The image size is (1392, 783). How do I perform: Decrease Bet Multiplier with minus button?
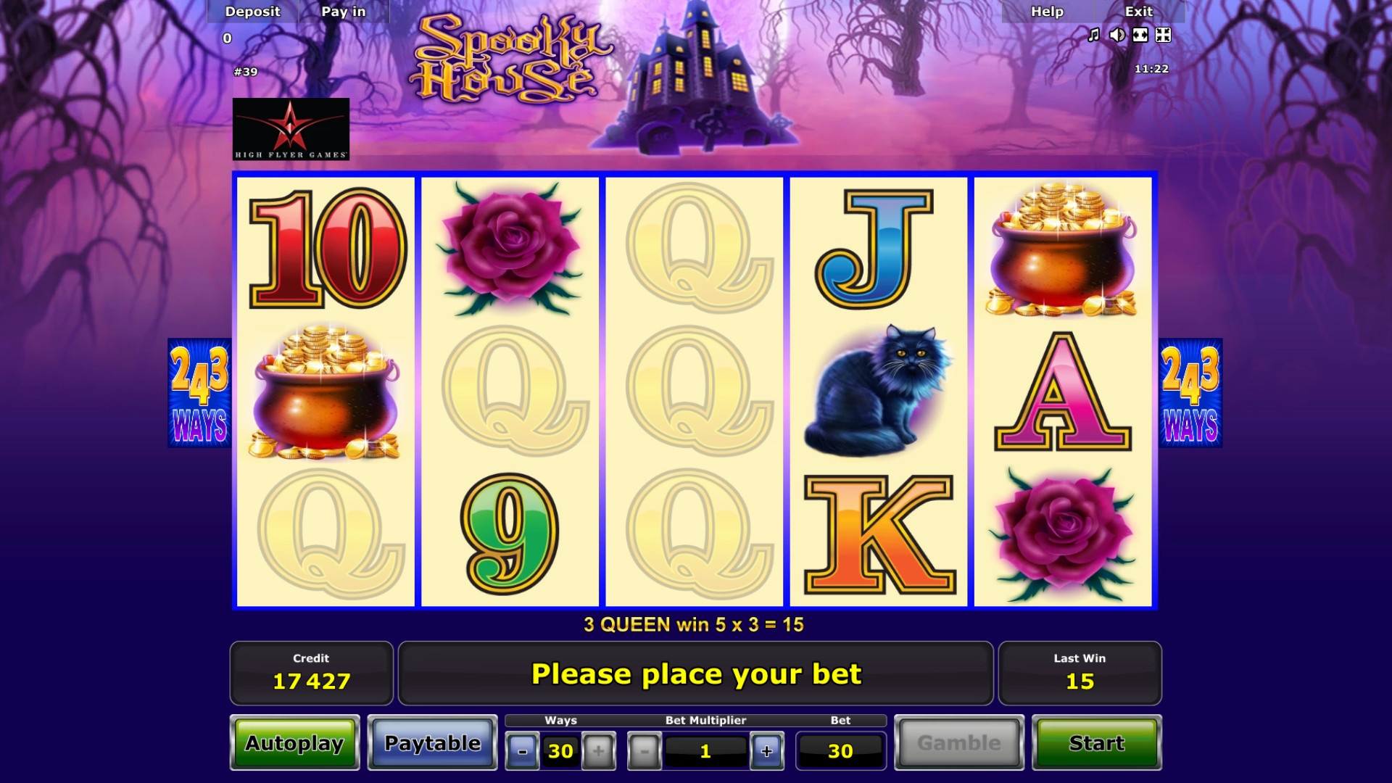pyautogui.click(x=645, y=751)
